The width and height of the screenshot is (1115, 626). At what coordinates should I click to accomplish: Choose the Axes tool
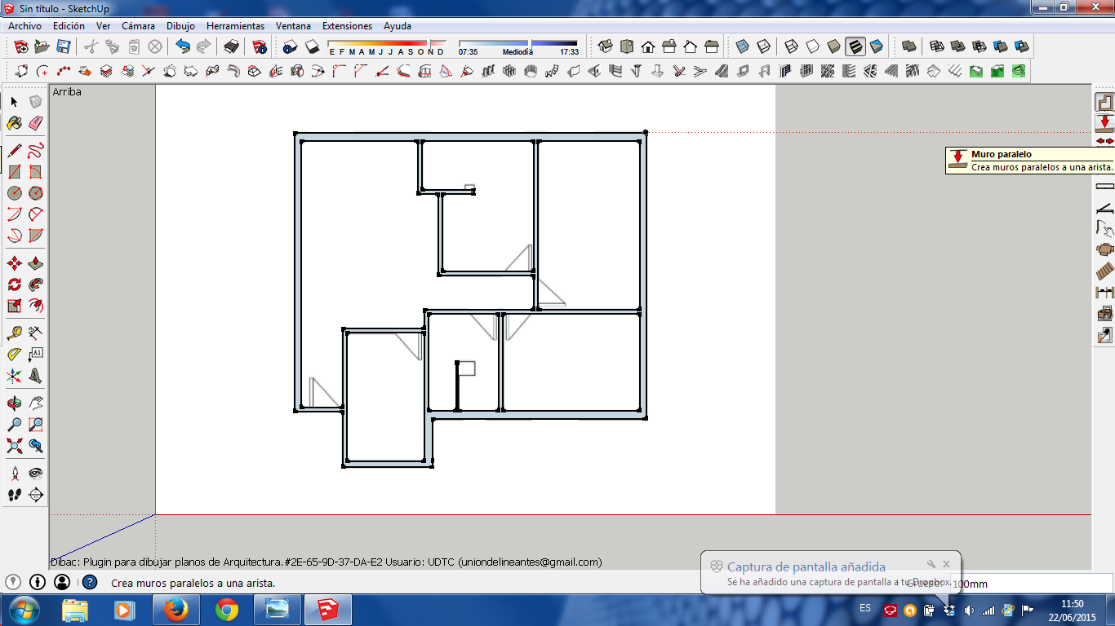(x=14, y=376)
